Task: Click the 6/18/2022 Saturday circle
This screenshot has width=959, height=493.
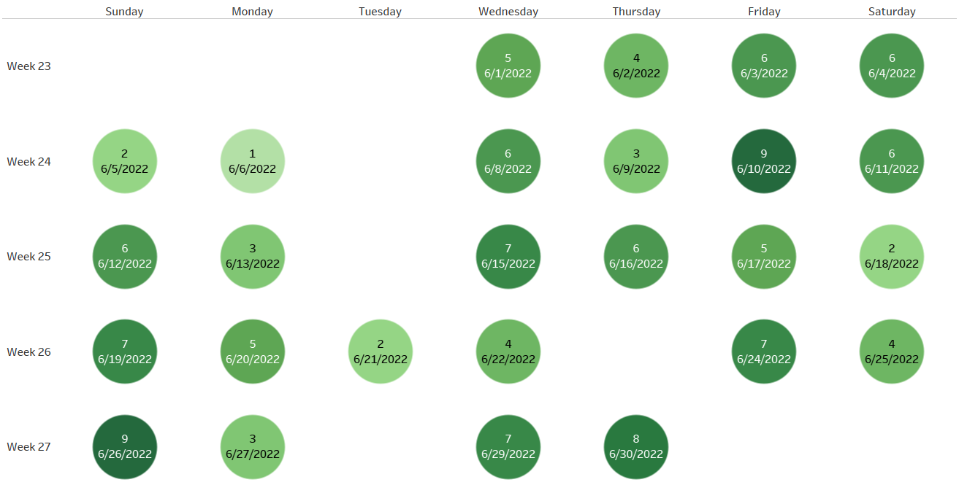Action: pos(892,256)
